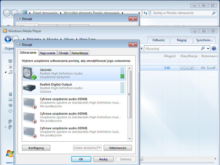The image size is (220, 165).
Task: Close the front Dźwięk dialog
Action: [x=133, y=45]
